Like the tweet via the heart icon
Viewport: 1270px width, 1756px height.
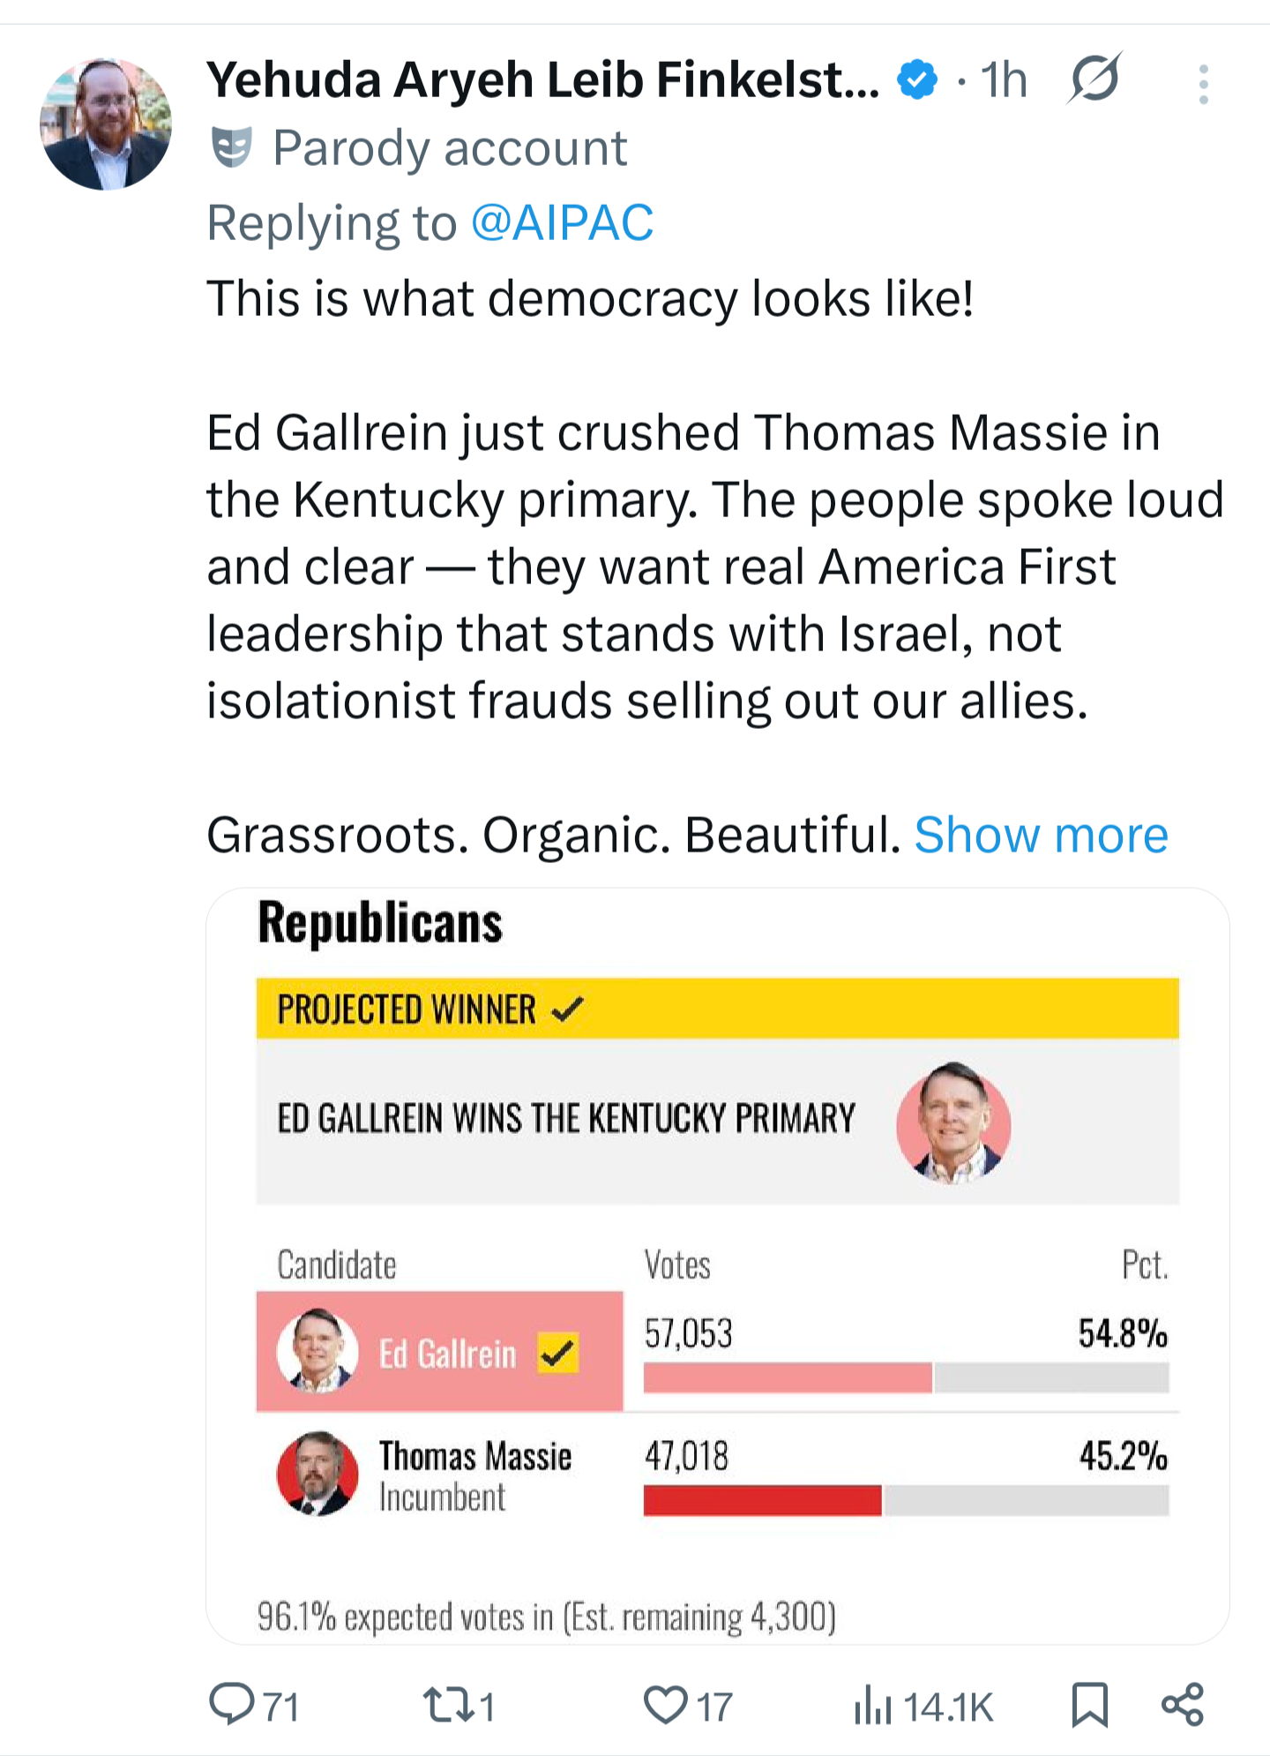point(665,1705)
